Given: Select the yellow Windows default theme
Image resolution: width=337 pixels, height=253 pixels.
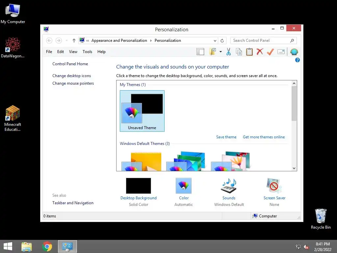Looking at the screenshot, I should coord(142,161).
